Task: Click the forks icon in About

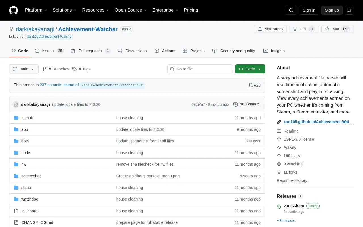Action: [x=279, y=172]
